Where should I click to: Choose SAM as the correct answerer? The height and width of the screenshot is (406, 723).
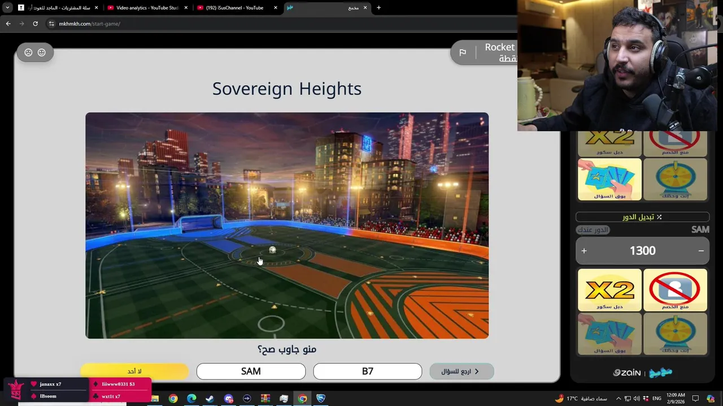pos(251,371)
